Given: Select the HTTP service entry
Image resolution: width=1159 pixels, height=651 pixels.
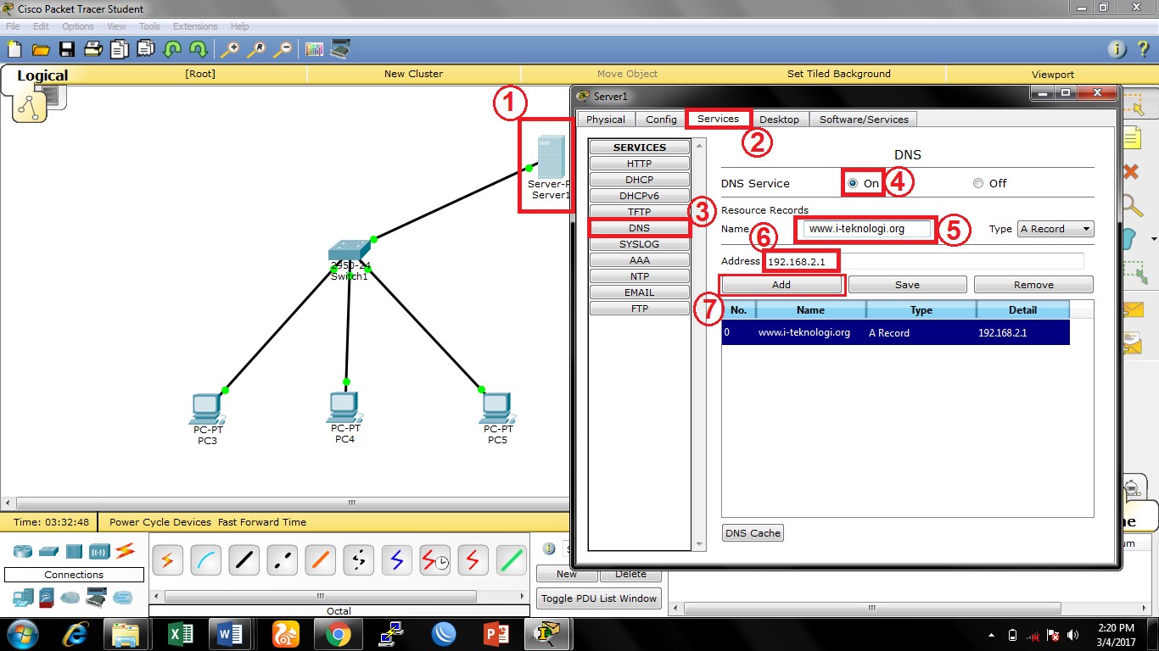Looking at the screenshot, I should [x=638, y=163].
